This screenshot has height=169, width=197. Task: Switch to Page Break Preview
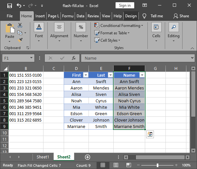pyautogui.click(x=129, y=165)
